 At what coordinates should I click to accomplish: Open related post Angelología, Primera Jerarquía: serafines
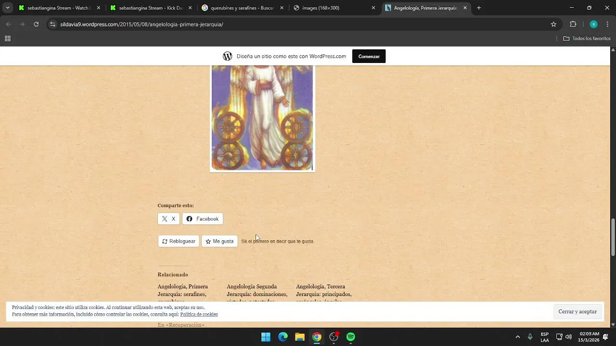(x=183, y=294)
